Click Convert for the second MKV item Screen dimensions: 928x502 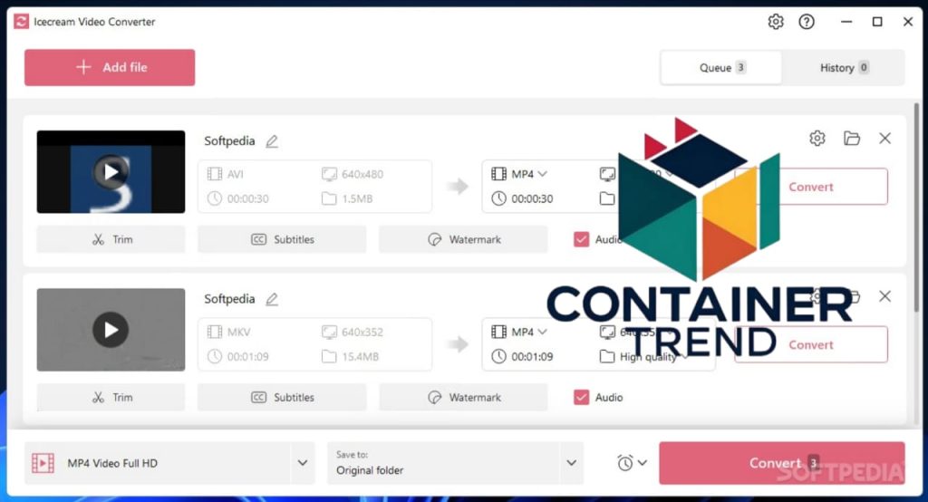pyautogui.click(x=811, y=344)
